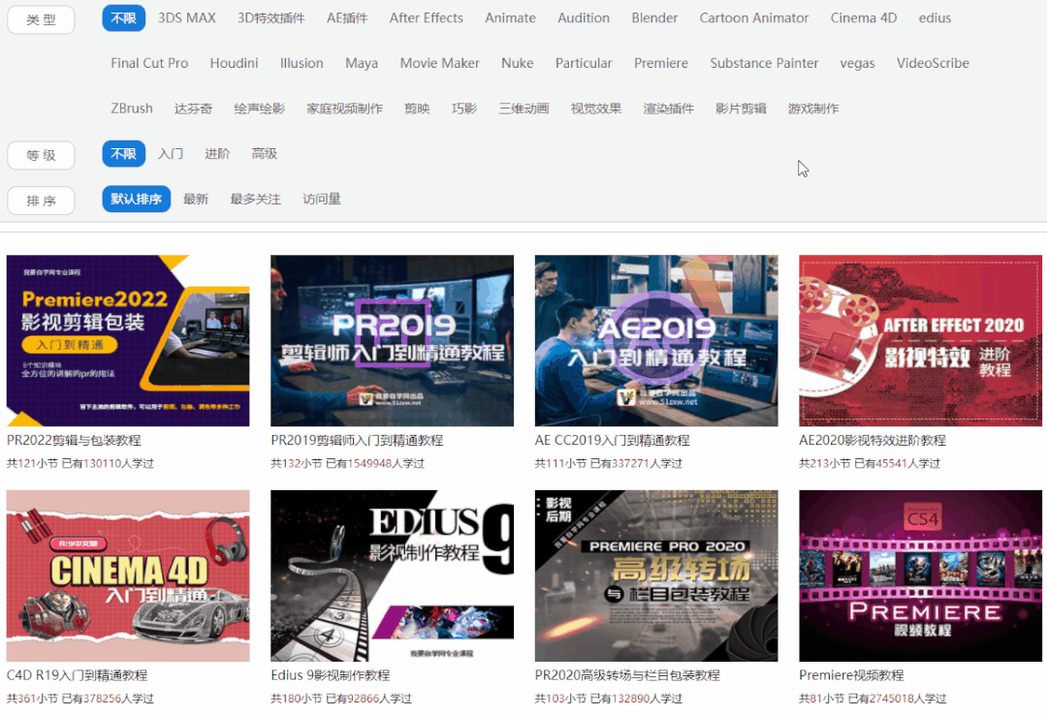This screenshot has height=716, width=1047.
Task: Select Cinema 4D category
Action: tap(864, 18)
